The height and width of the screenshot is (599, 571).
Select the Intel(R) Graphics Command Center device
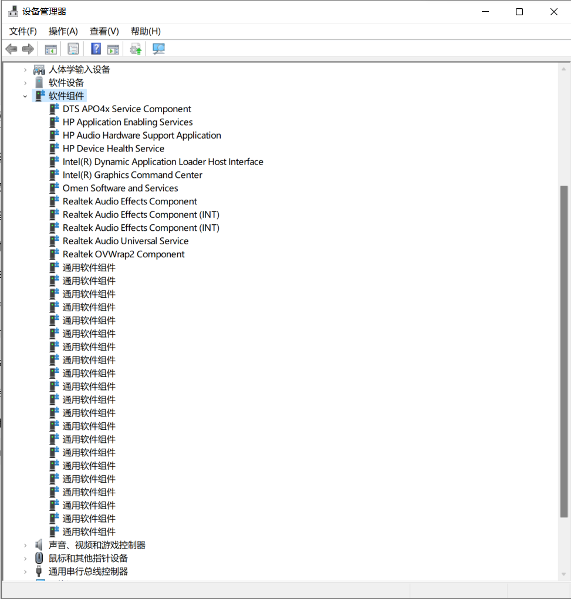tap(132, 174)
